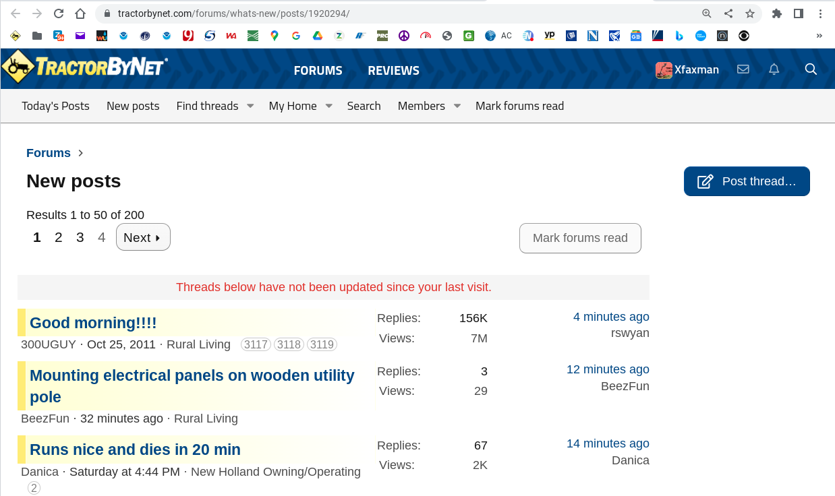The width and height of the screenshot is (835, 496).
Task: Click the search magnifier in site header
Action: [811, 69]
